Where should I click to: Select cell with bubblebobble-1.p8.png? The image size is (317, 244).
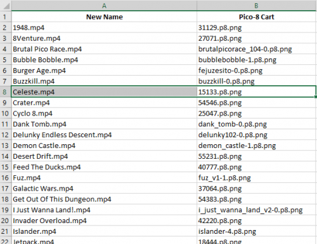point(257,60)
